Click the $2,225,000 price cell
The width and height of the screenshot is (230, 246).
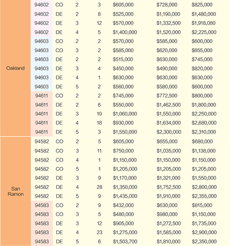[204, 32]
